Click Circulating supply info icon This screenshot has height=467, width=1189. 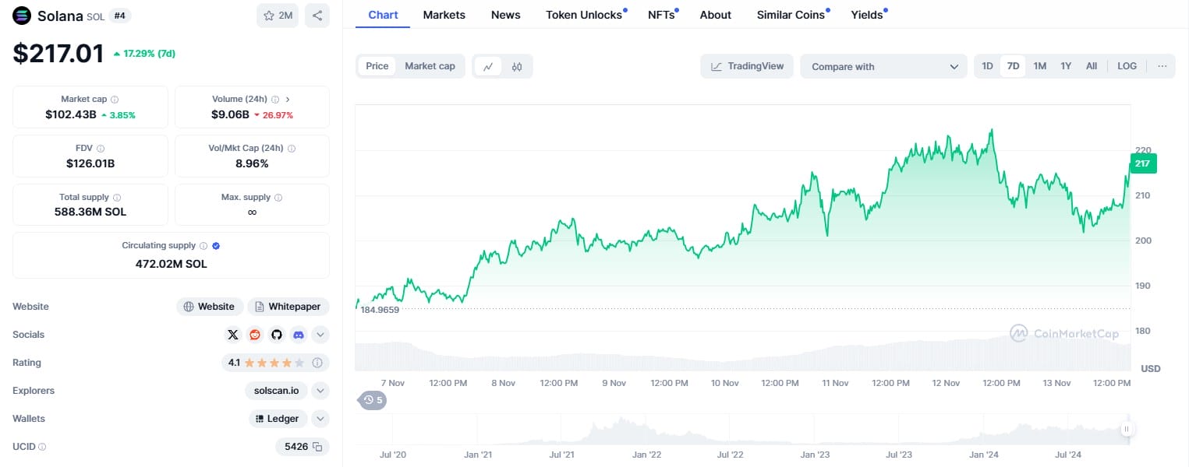tap(203, 246)
